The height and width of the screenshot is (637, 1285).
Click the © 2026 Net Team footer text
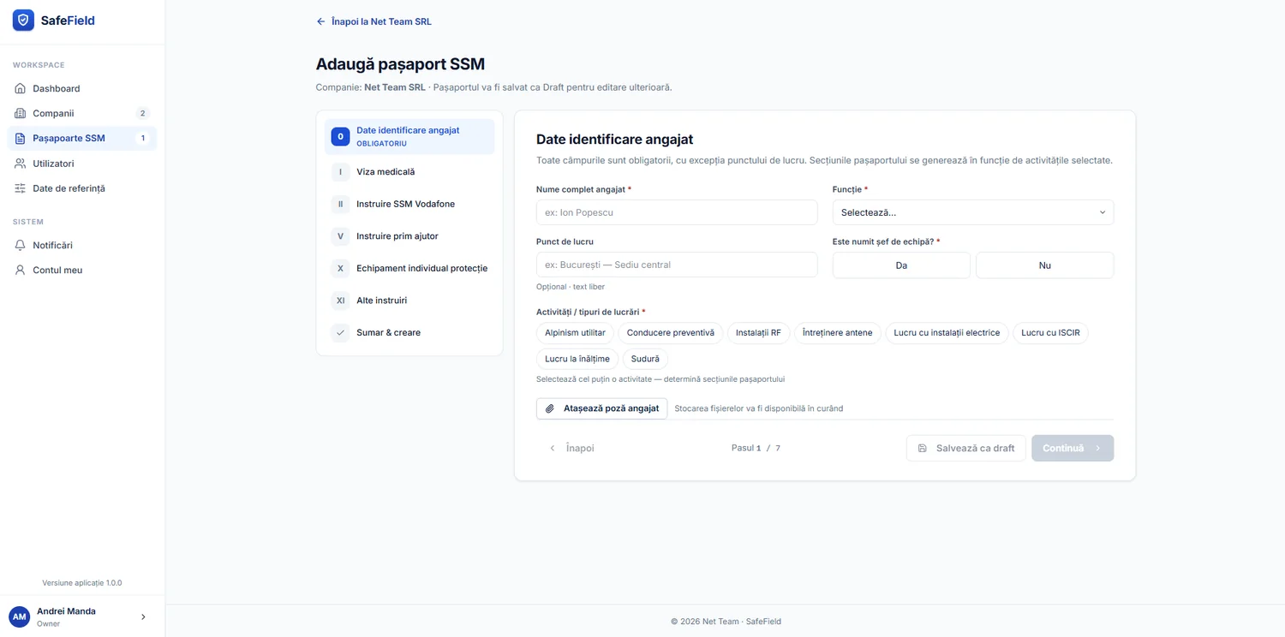pos(726,622)
